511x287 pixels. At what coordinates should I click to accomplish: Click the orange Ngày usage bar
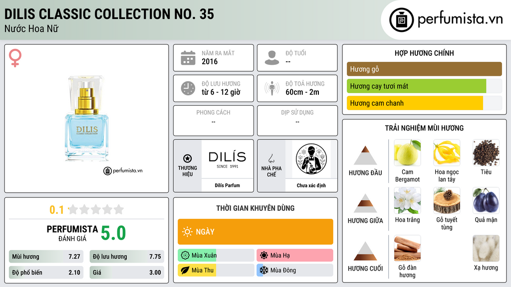tap(255, 232)
